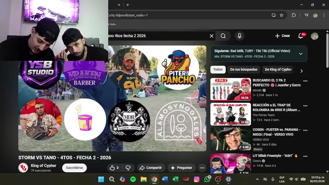Open WhatsApp from the taskbar
This screenshot has width=329, height=185.
coord(207,179)
